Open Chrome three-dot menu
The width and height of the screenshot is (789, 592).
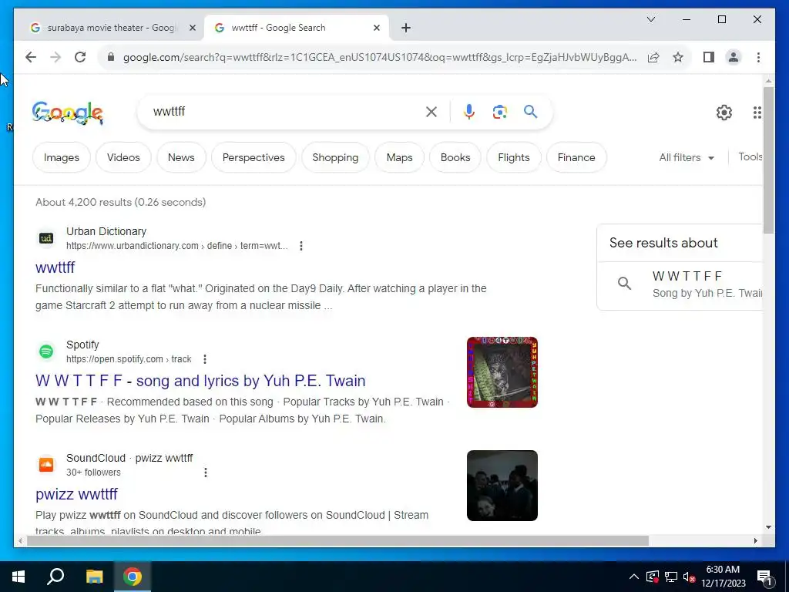click(758, 57)
